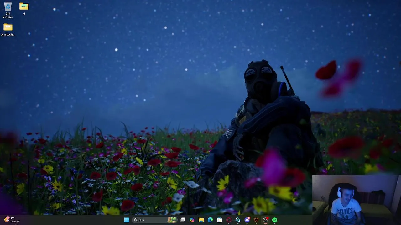Screen dimensions: 401x225
Task: Open File Explorer from the taskbar
Action: (201, 220)
